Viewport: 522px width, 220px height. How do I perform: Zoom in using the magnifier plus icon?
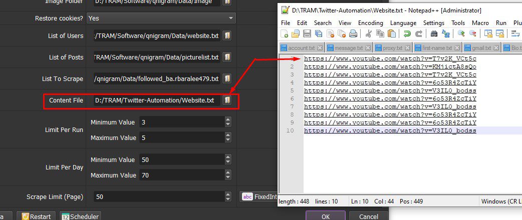[x=461, y=33]
